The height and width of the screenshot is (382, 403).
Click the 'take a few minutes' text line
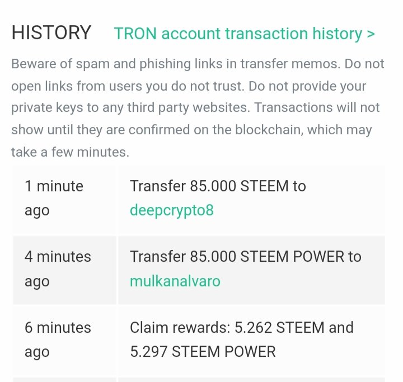coord(70,152)
